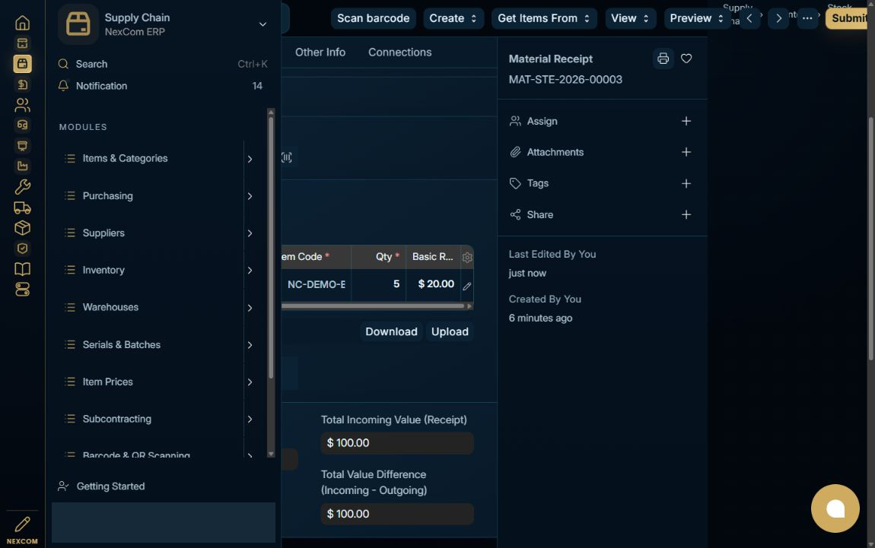Open the round chat bubble widget
Screen dimensions: 875x548
pyautogui.click(x=835, y=508)
